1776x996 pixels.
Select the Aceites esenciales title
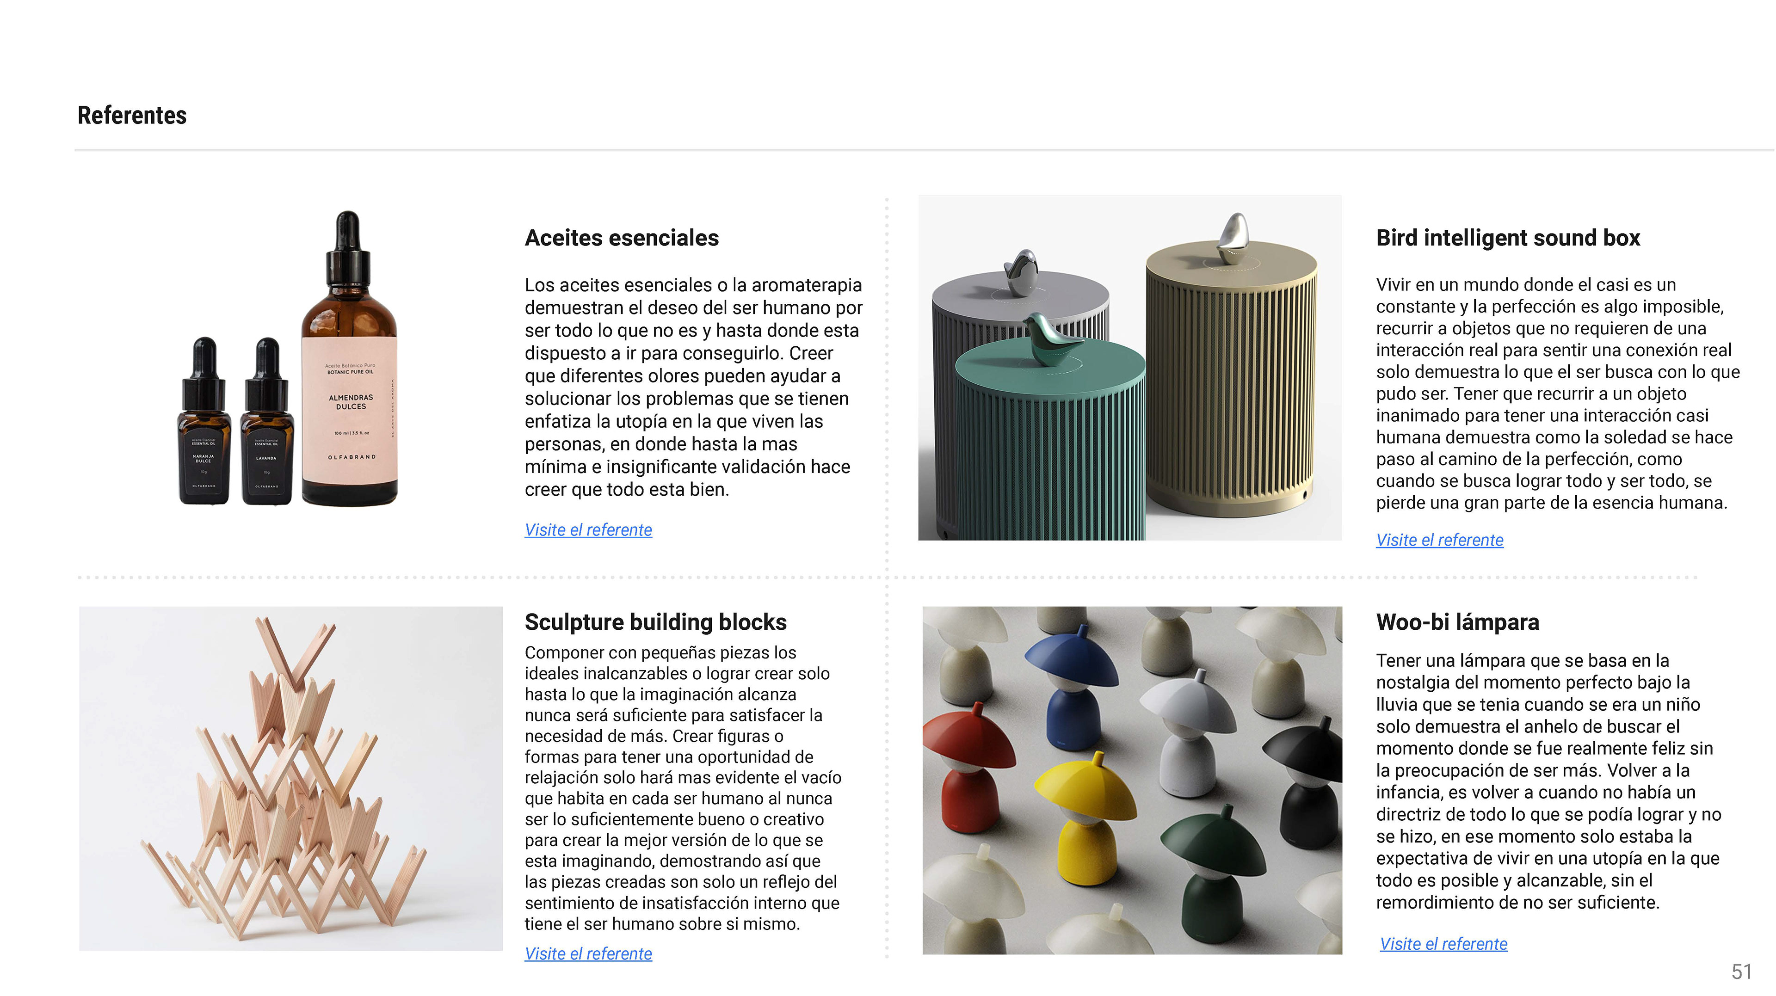coord(621,238)
